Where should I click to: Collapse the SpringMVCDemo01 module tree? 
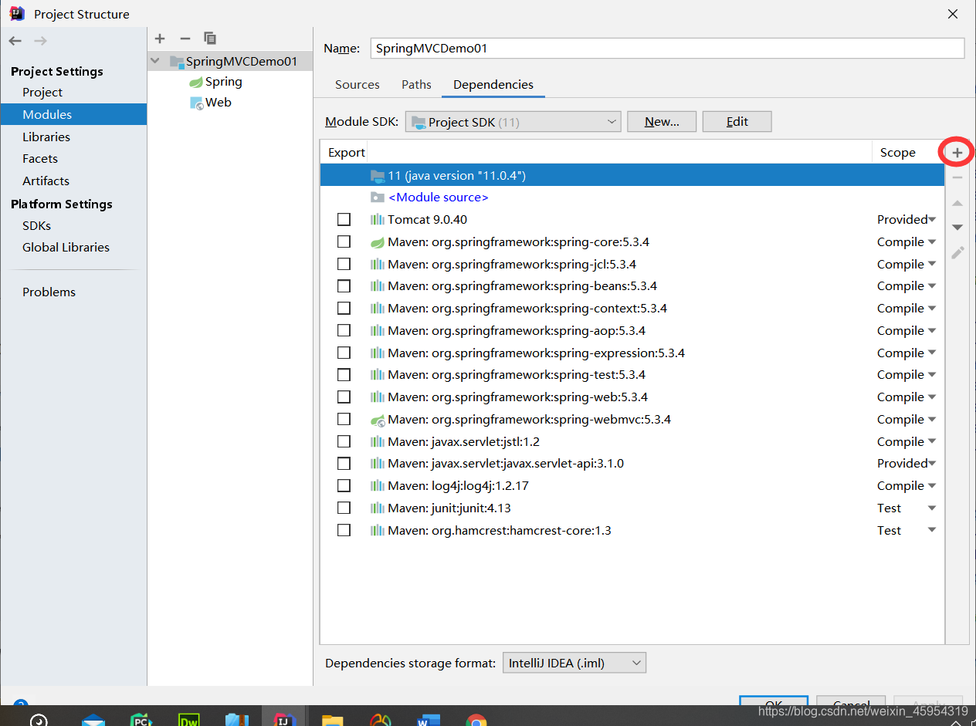(156, 61)
